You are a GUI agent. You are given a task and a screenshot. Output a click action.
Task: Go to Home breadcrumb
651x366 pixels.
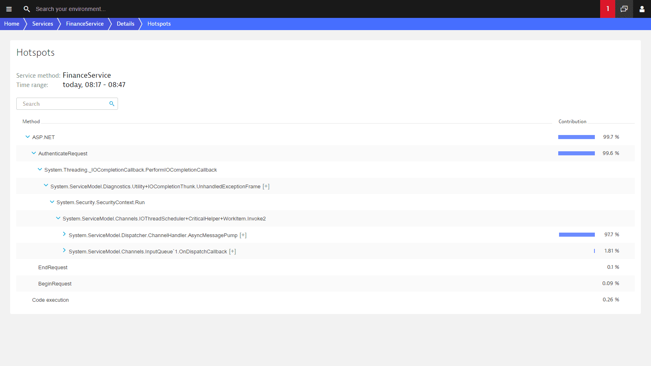[12, 24]
